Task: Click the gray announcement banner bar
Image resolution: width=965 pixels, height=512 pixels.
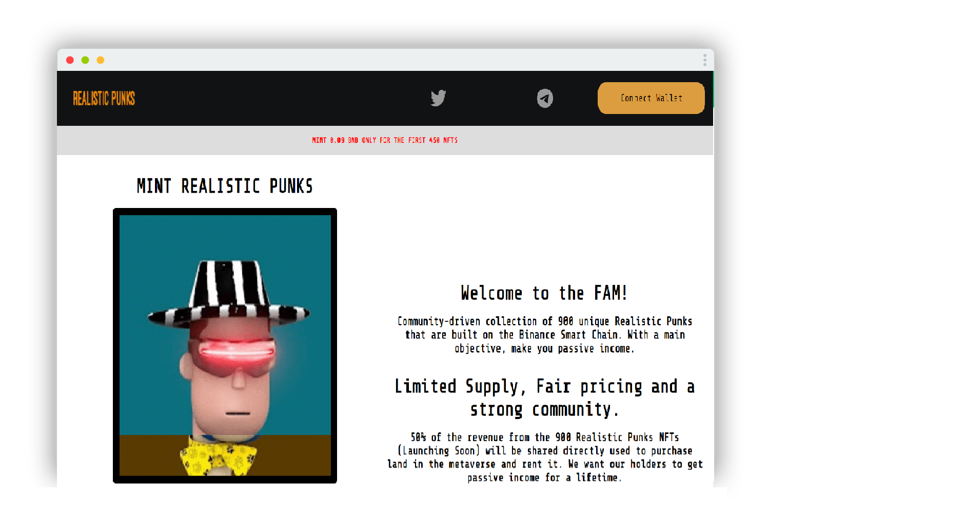Action: [x=385, y=140]
